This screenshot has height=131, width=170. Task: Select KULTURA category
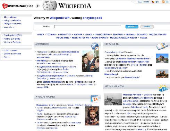coord(78,34)
